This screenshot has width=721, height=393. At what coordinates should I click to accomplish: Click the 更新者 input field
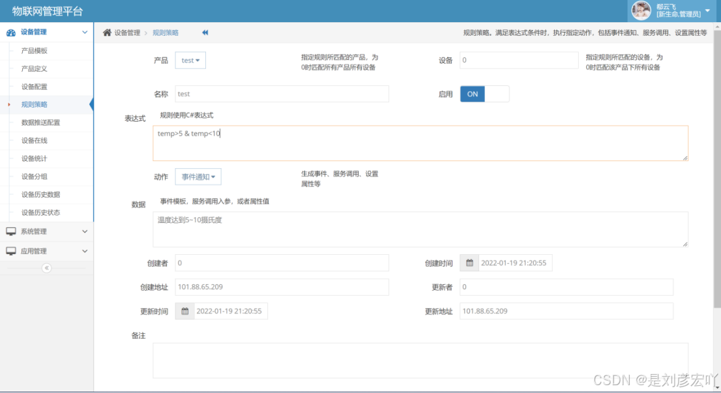[x=566, y=287]
